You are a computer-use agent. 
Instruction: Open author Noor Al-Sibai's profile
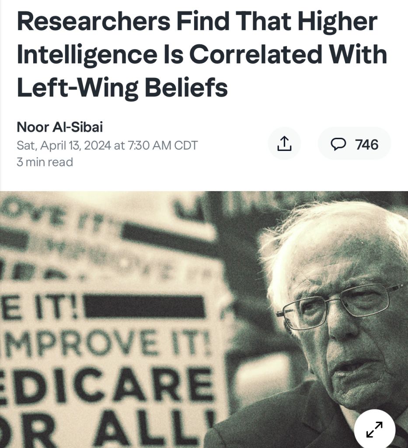[59, 127]
